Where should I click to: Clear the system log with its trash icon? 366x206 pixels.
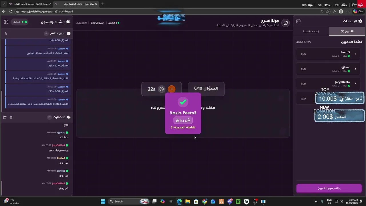coord(6,33)
